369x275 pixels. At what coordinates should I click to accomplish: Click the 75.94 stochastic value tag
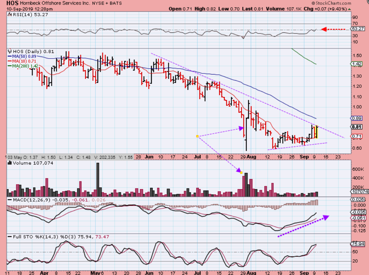[x=358, y=244]
